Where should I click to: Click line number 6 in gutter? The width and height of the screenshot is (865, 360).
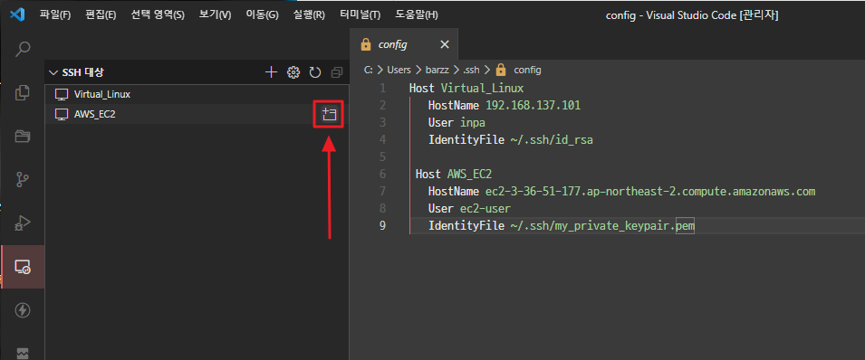[x=383, y=175]
